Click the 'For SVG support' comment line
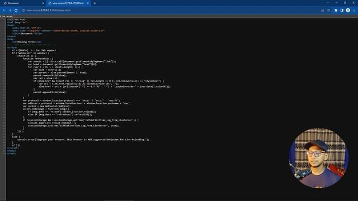 tap(34, 50)
